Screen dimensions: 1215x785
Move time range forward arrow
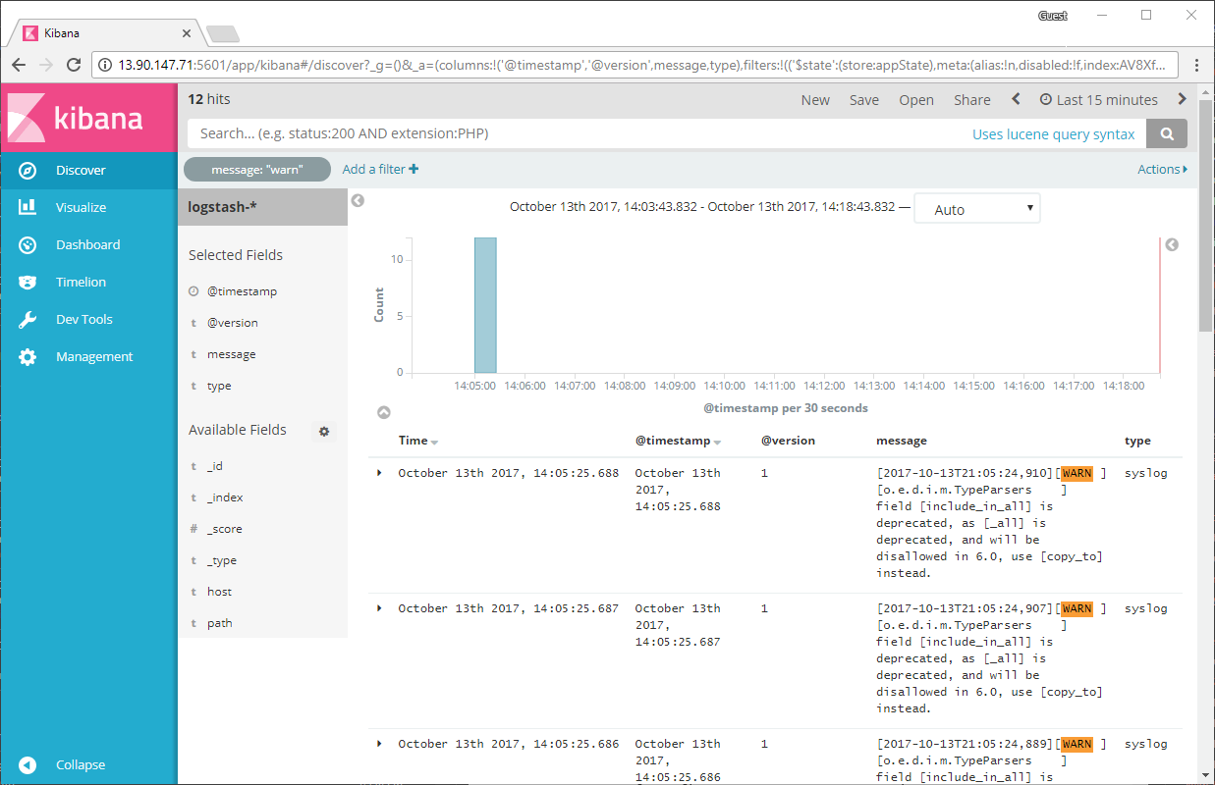point(1182,99)
